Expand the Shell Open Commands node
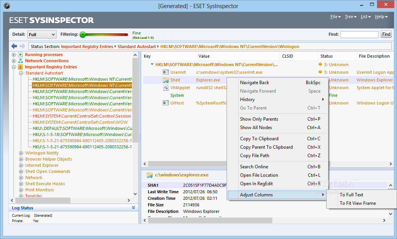 pos(21,171)
